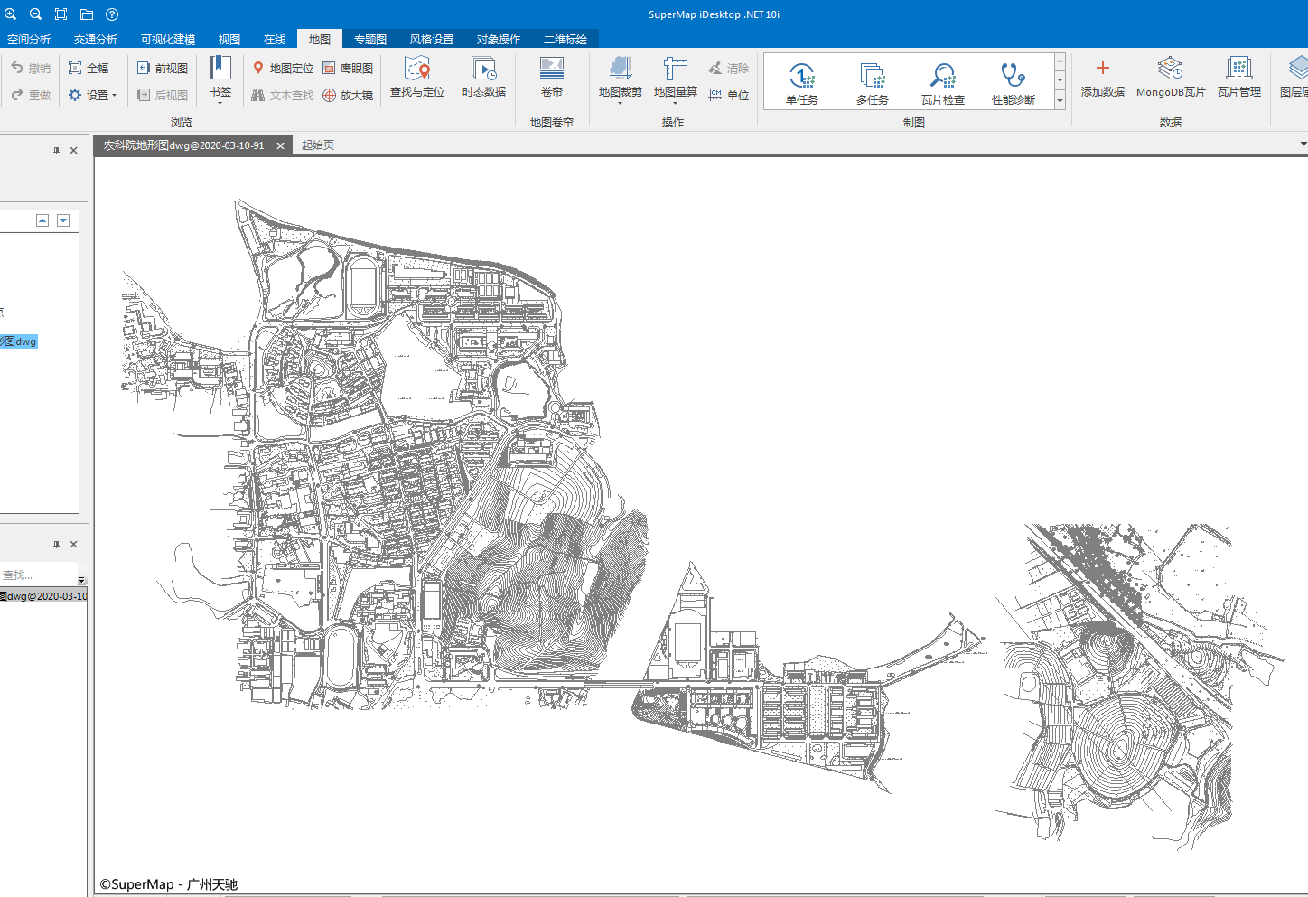This screenshot has height=897, width=1308.
Task: Click the zoom in icon in title bar
Action: [11, 14]
